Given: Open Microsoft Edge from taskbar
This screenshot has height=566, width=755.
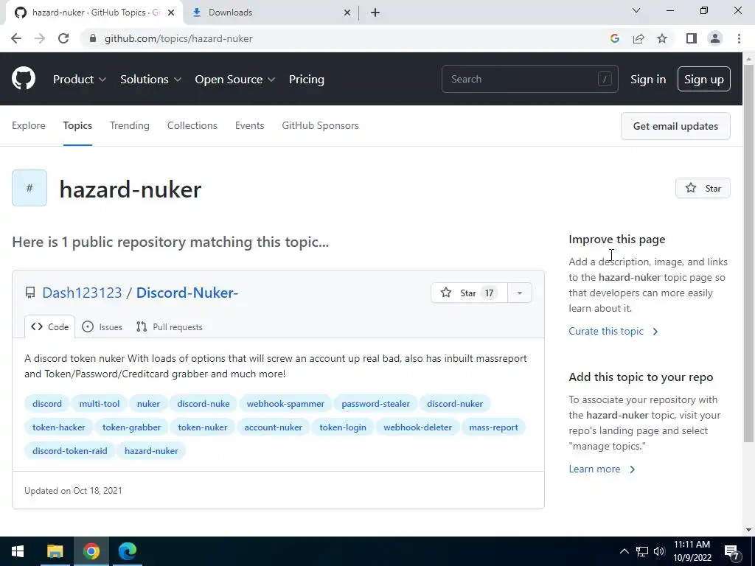Looking at the screenshot, I should pyautogui.click(x=128, y=551).
